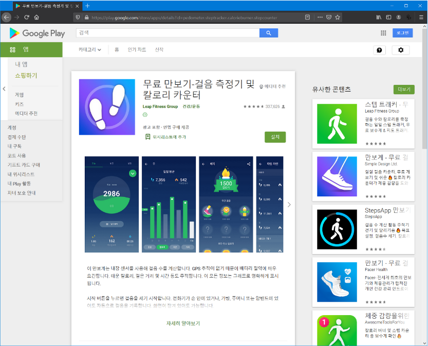Open screenshot showing 2986 steps
This screenshot has width=428, height=346.
(111, 204)
